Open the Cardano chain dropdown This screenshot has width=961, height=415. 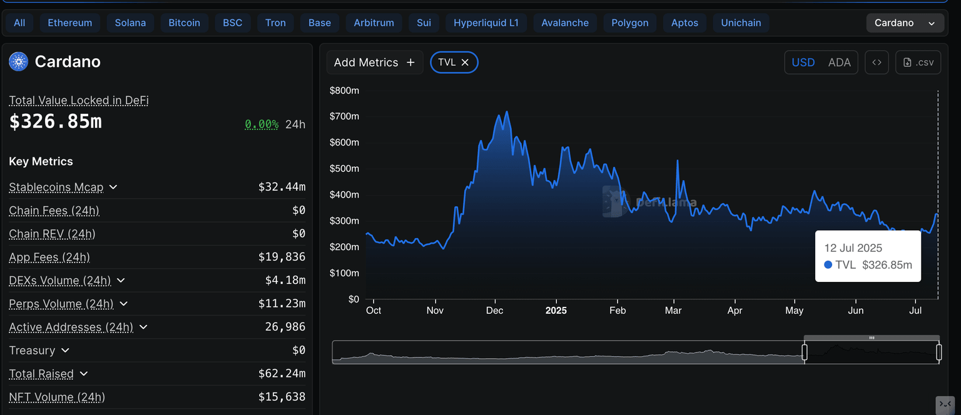coord(905,23)
